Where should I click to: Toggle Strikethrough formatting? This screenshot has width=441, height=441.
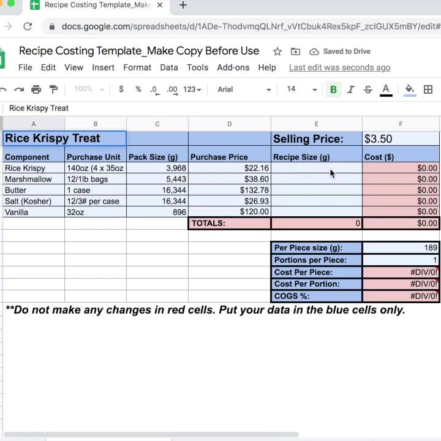[x=368, y=89]
